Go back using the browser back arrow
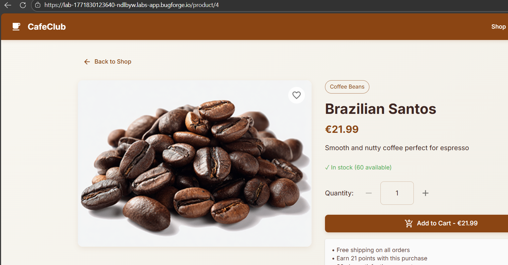This screenshot has height=265, width=508. point(8,5)
